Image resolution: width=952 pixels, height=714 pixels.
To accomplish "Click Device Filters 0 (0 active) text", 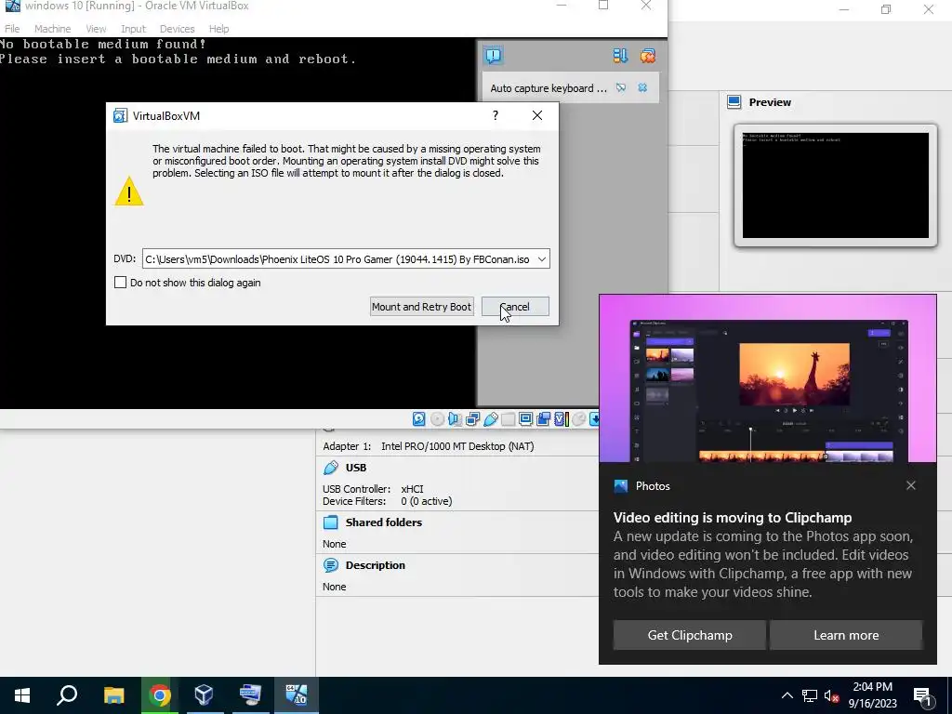I will 388,501.
